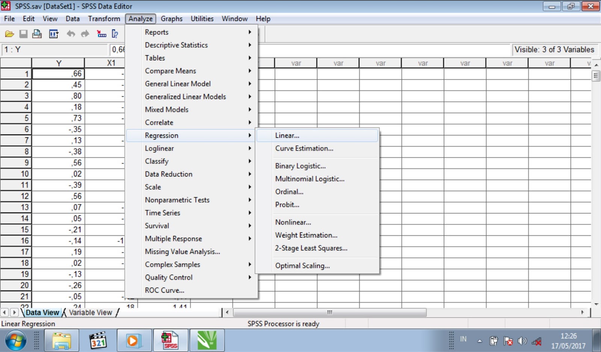The image size is (601, 352).
Task: Expand the Nonparametric Tests submenu
Action: tap(192, 200)
